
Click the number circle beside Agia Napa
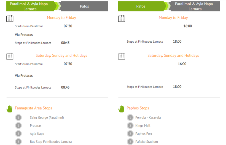pos(18,134)
